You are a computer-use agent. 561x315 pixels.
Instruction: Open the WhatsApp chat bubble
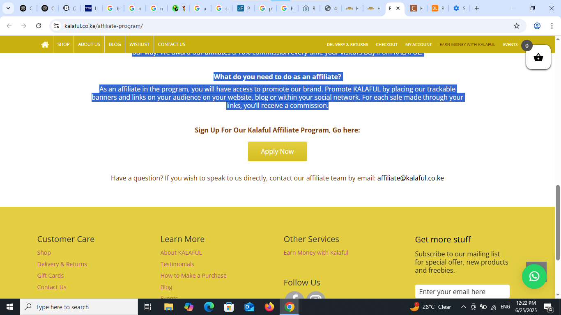534,276
